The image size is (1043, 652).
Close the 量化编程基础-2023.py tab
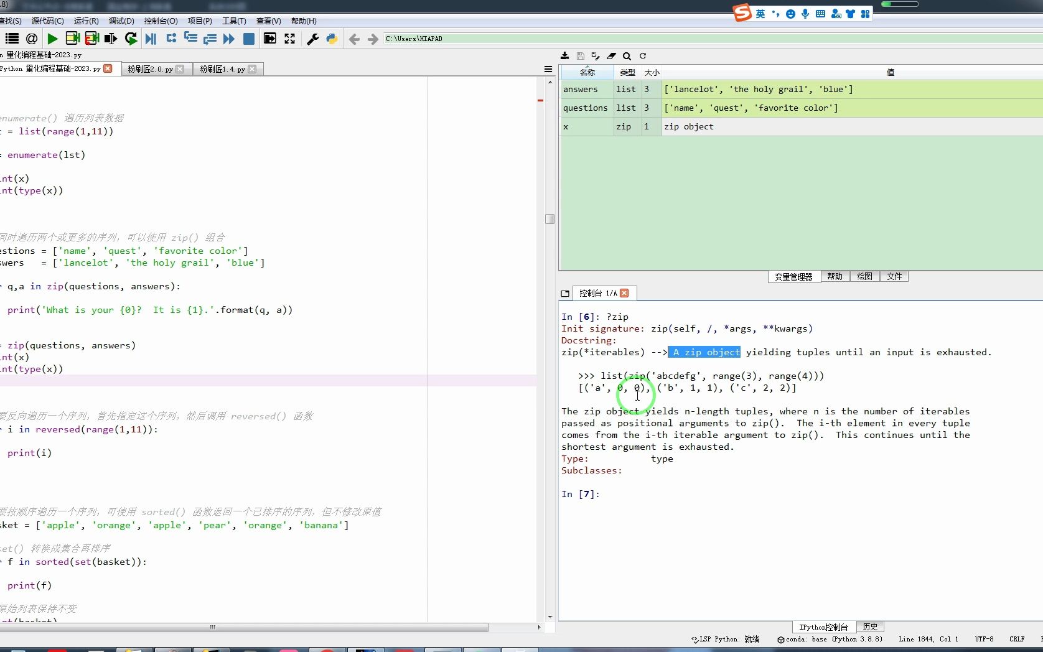click(x=108, y=68)
